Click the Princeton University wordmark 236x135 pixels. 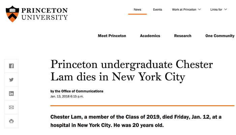coord(45,14)
